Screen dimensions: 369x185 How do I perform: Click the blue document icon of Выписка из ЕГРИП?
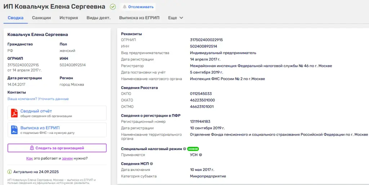(14, 130)
